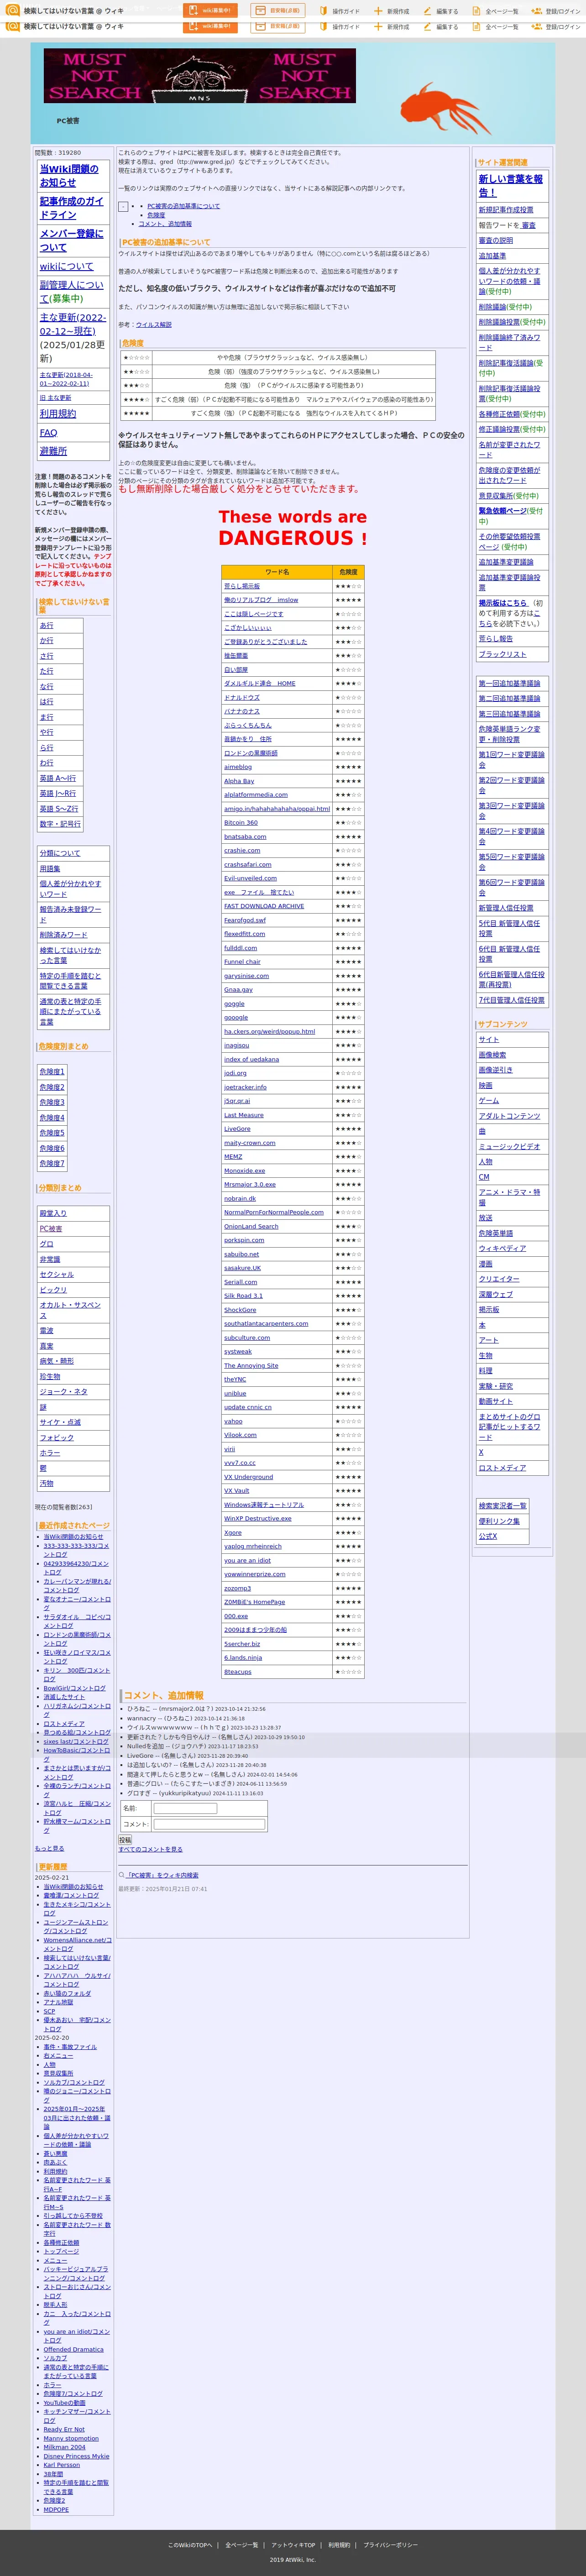Image resolution: width=586 pixels, height=2576 pixels.
Task: Open the ウィキペディア subcontent
Action: (502, 1248)
